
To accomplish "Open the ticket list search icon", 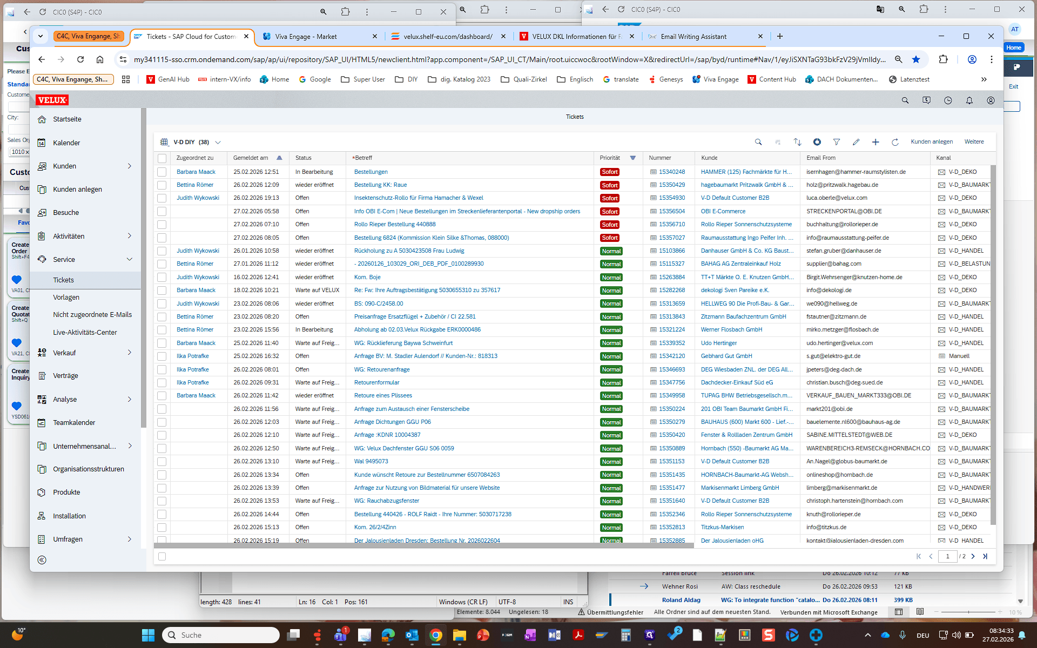I will tap(758, 142).
